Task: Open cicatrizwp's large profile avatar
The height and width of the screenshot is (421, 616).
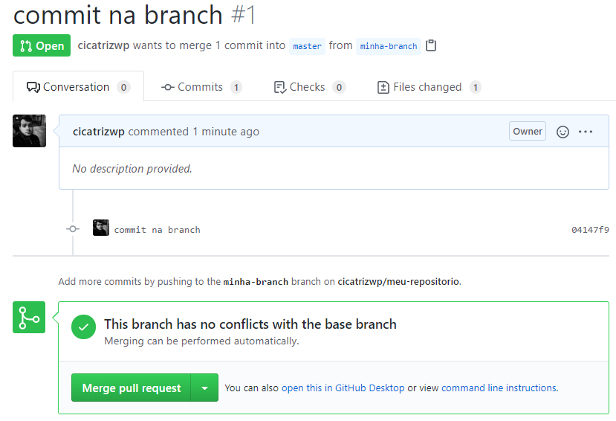Action: tap(29, 131)
